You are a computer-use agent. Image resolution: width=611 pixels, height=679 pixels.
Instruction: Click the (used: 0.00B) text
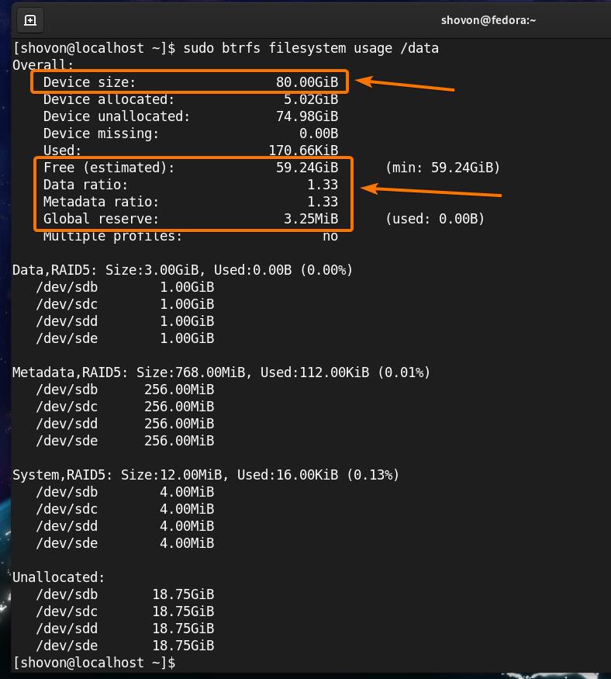pyautogui.click(x=434, y=219)
